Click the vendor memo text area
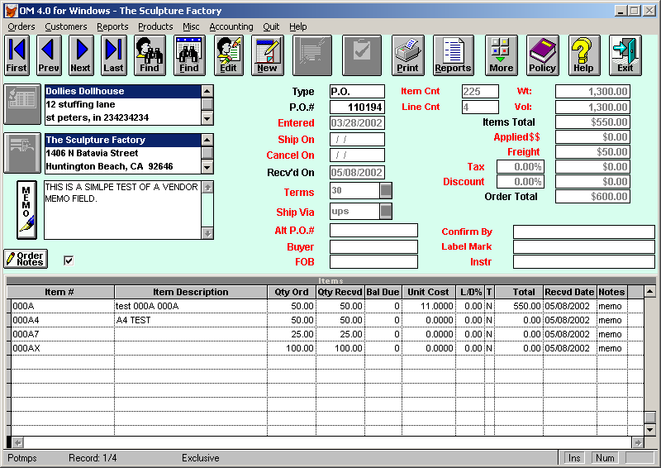Image resolution: width=661 pixels, height=468 pixels. (122, 210)
